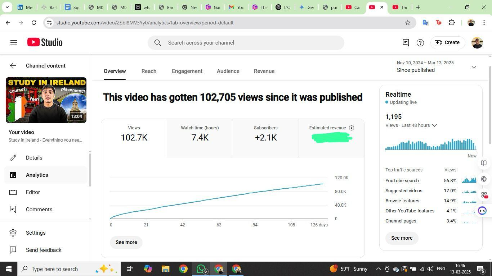
Task: Open the Study in Ireland video thumbnail
Action: 46,100
